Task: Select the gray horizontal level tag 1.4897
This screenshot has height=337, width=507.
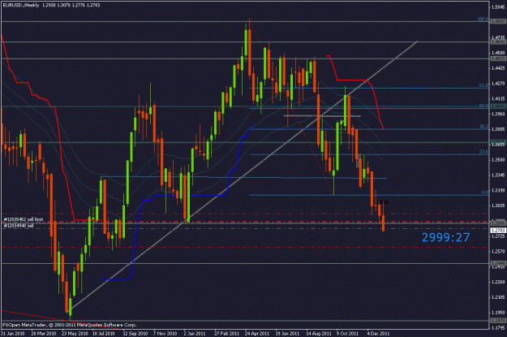Action: tap(498, 22)
